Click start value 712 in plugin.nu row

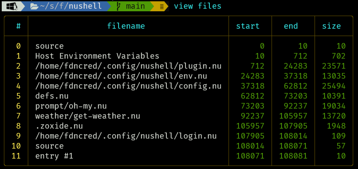(x=257, y=66)
